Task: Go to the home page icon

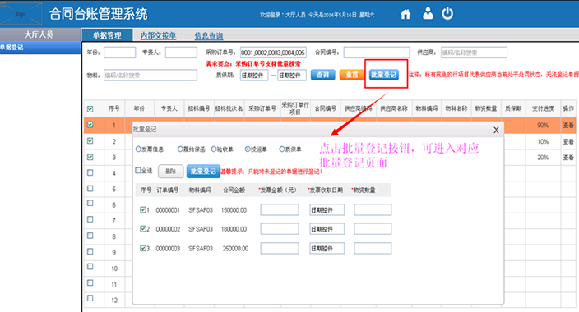Action: pyautogui.click(x=405, y=15)
